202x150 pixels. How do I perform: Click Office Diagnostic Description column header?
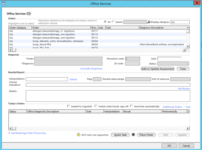(x=56, y=111)
